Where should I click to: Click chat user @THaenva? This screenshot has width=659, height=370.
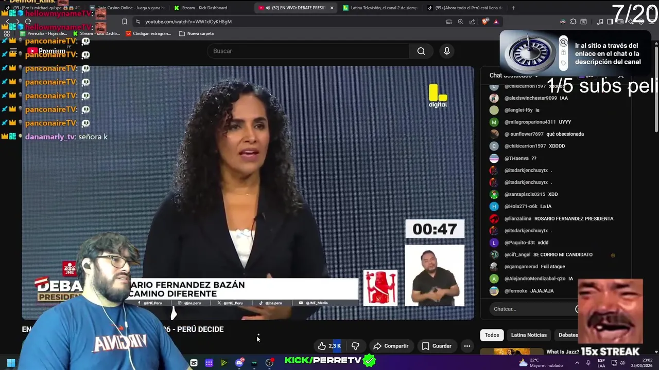pos(516,158)
